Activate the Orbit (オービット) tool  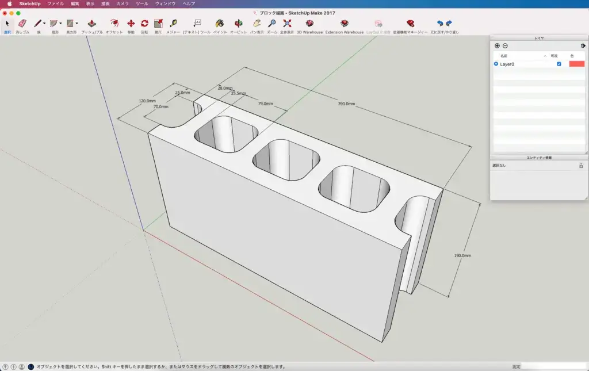(238, 23)
